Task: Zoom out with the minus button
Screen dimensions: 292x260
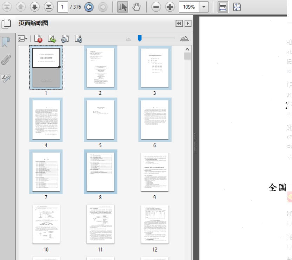Action: tap(156, 7)
